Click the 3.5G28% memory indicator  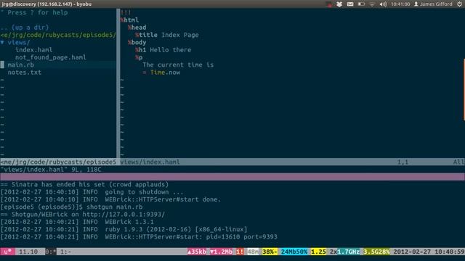(376, 252)
